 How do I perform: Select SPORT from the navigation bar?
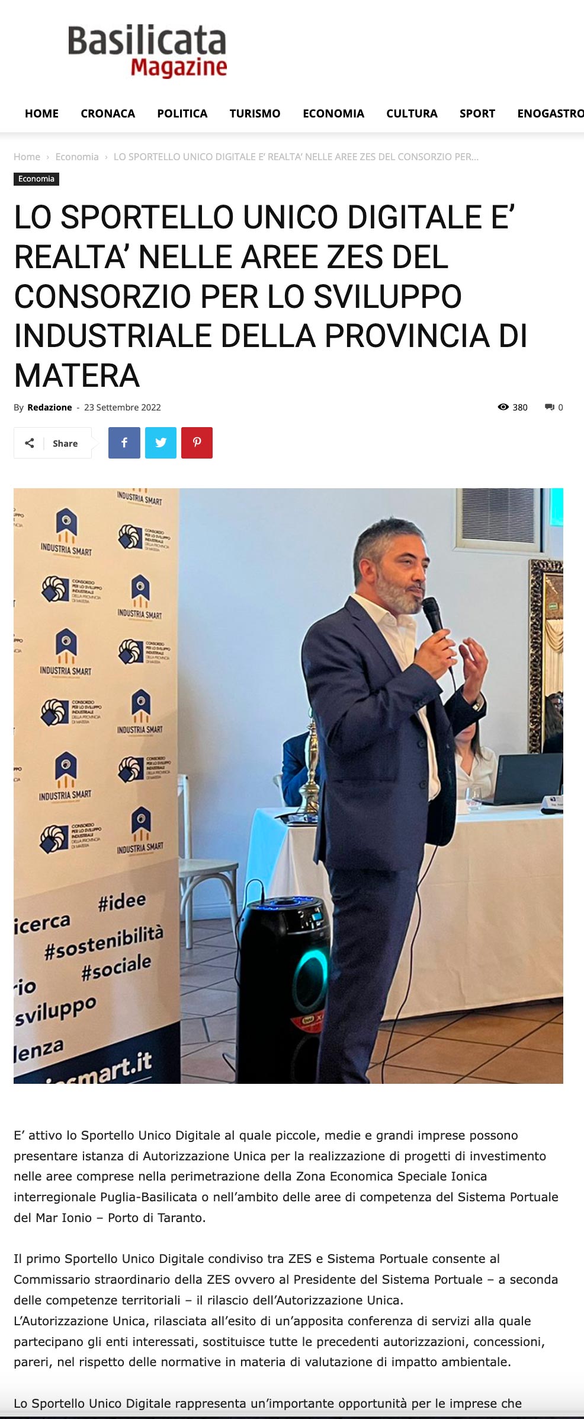point(477,113)
